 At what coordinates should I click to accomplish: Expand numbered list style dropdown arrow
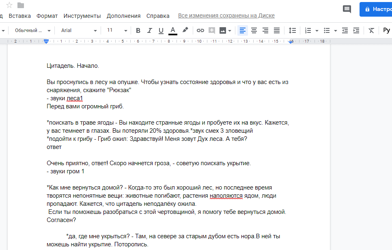[317, 31]
